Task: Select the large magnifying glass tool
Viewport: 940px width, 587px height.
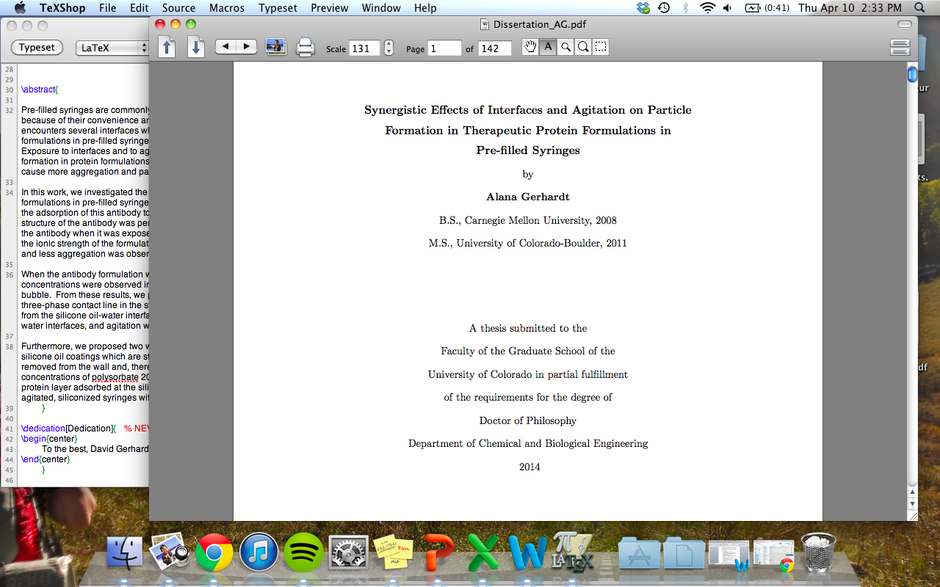Action: coord(583,48)
